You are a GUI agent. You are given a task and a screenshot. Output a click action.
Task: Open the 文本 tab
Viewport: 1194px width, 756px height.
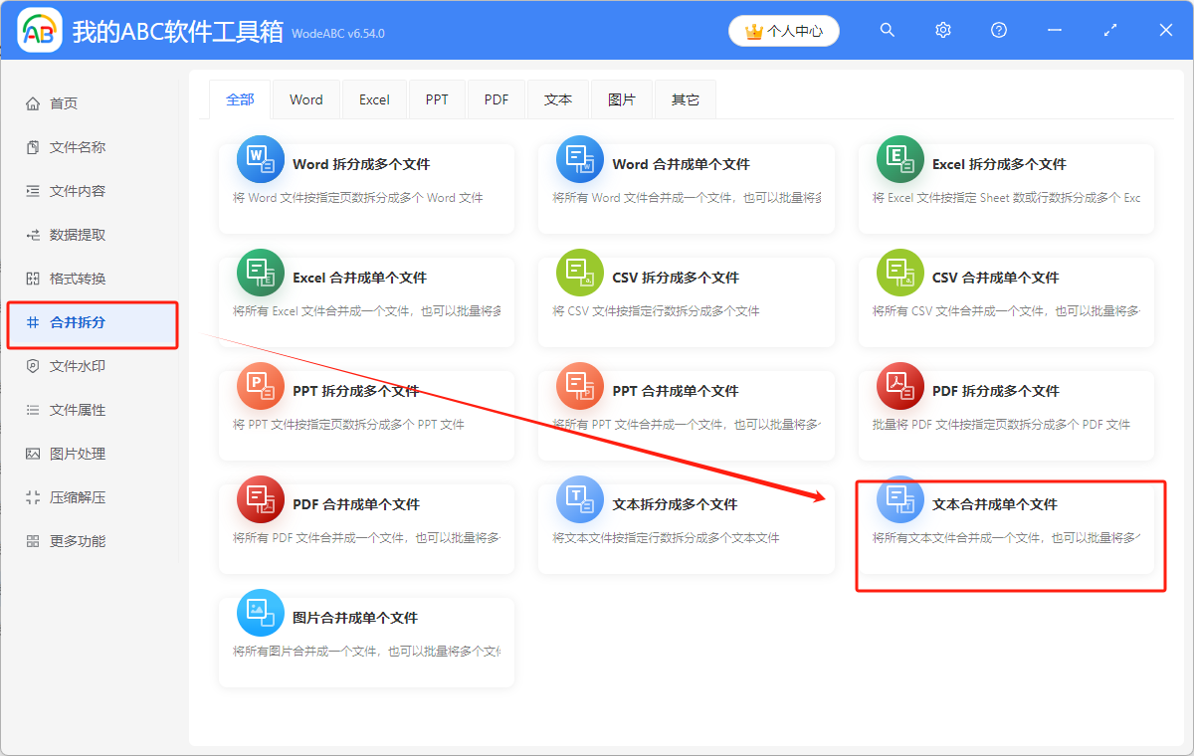(x=558, y=98)
